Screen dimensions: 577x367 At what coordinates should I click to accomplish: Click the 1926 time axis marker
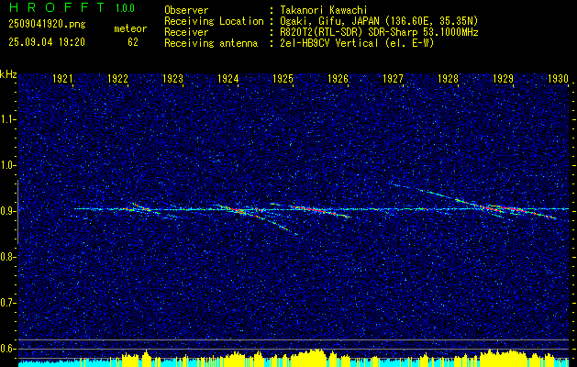coord(338,79)
